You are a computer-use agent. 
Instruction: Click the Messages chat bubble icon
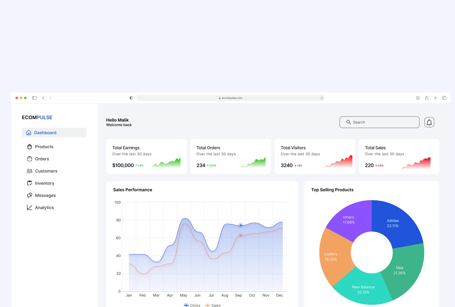click(x=30, y=195)
